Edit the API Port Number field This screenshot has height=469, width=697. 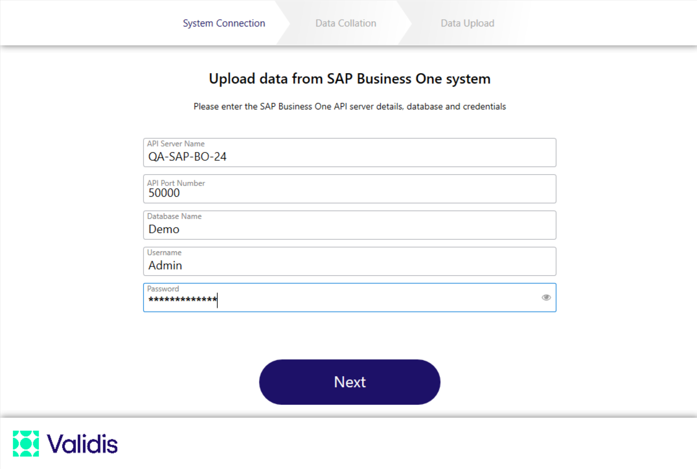click(x=350, y=189)
